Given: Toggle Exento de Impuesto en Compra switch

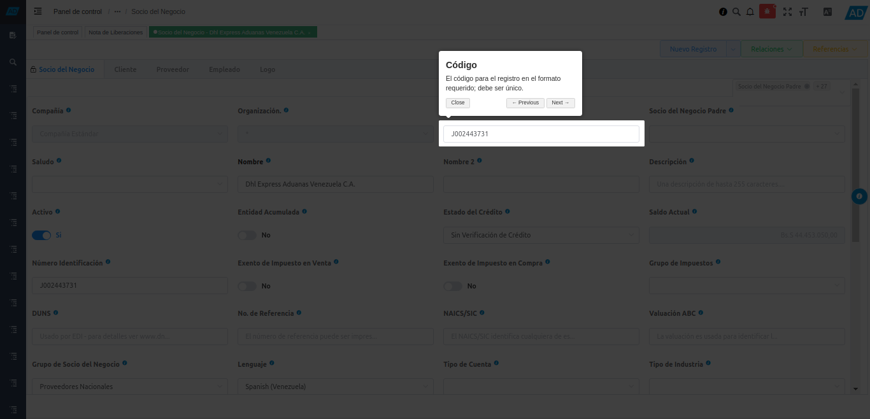Looking at the screenshot, I should click(453, 286).
